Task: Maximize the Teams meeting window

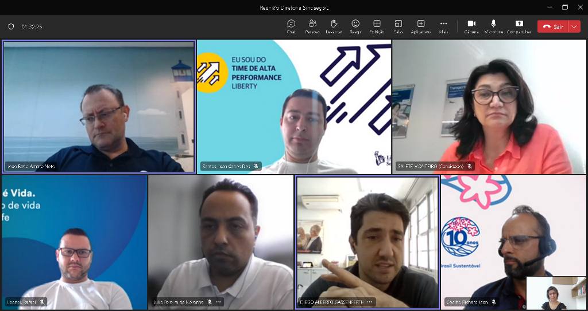Action: click(565, 7)
